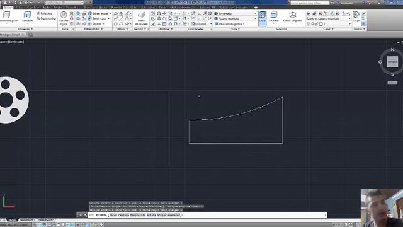This screenshot has width=403, height=227.
Task: Expand the Modelado panel
Action: (25, 29)
